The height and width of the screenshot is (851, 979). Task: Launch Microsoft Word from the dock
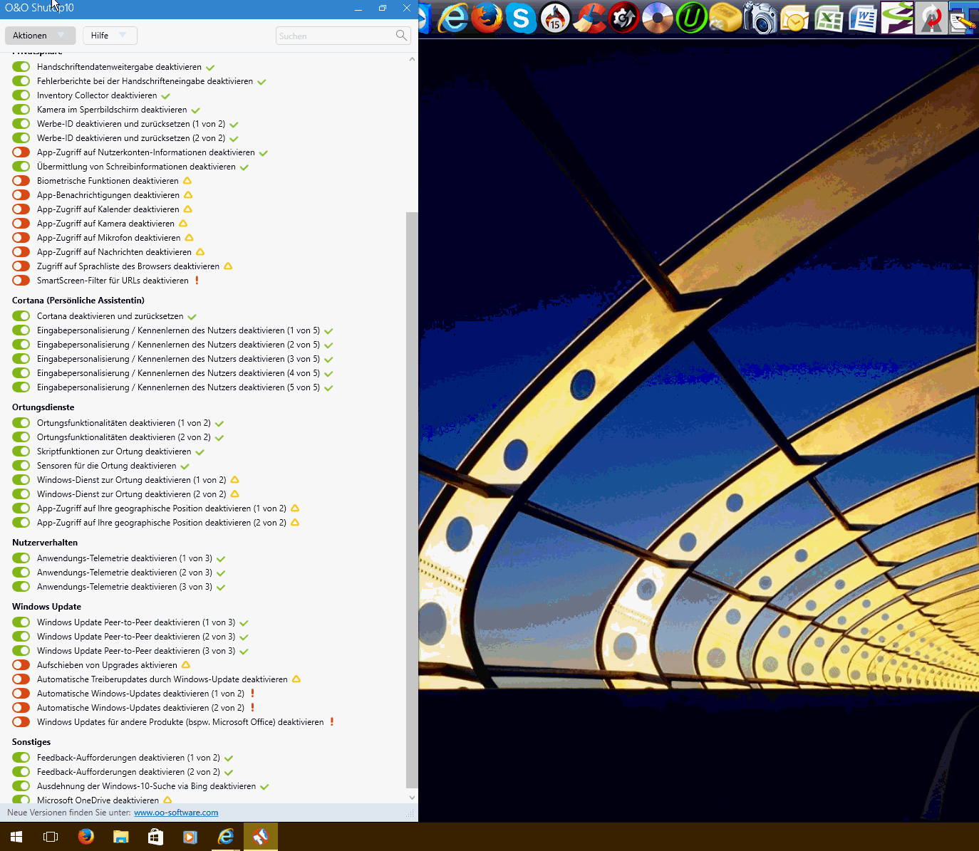(x=862, y=19)
